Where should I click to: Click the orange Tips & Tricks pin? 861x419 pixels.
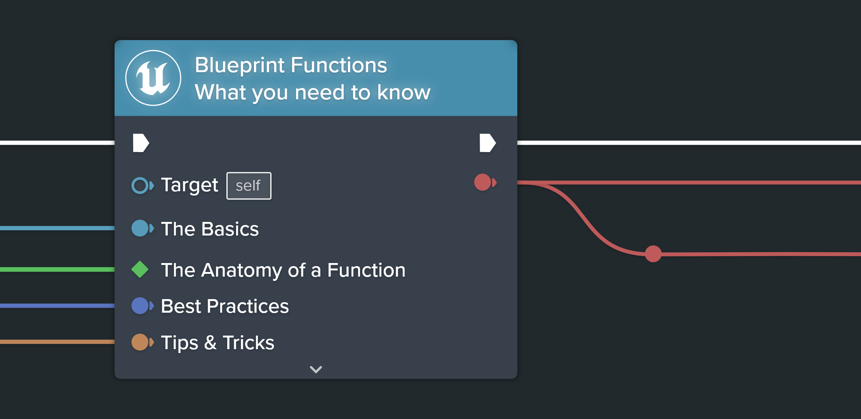[143, 342]
